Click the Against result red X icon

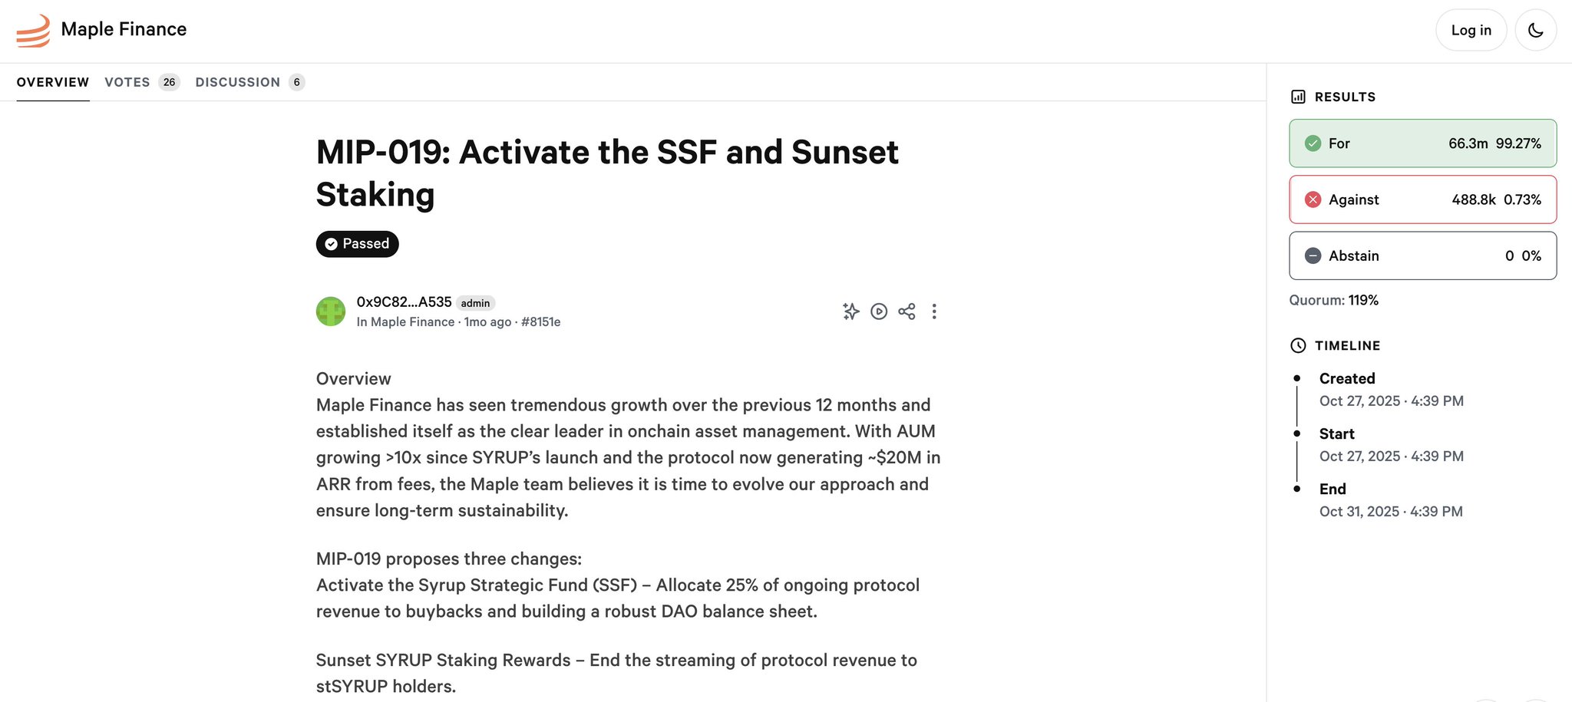[x=1313, y=199]
